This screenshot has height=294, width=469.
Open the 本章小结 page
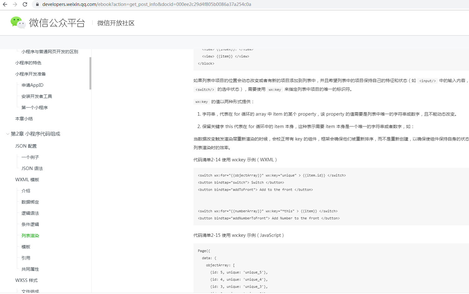24,118
